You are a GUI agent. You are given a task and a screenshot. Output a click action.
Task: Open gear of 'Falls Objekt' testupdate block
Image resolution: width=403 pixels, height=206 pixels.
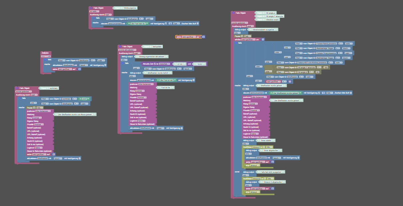(120, 47)
